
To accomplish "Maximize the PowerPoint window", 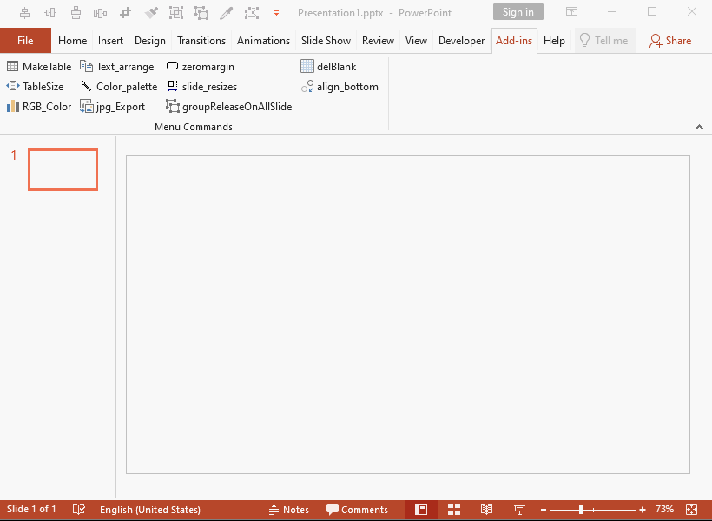I will click(652, 12).
